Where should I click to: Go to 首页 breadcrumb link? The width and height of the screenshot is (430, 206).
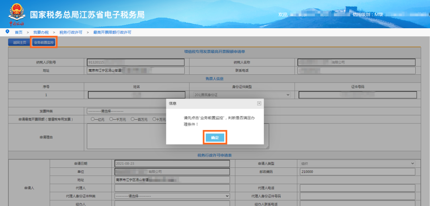click(19, 32)
